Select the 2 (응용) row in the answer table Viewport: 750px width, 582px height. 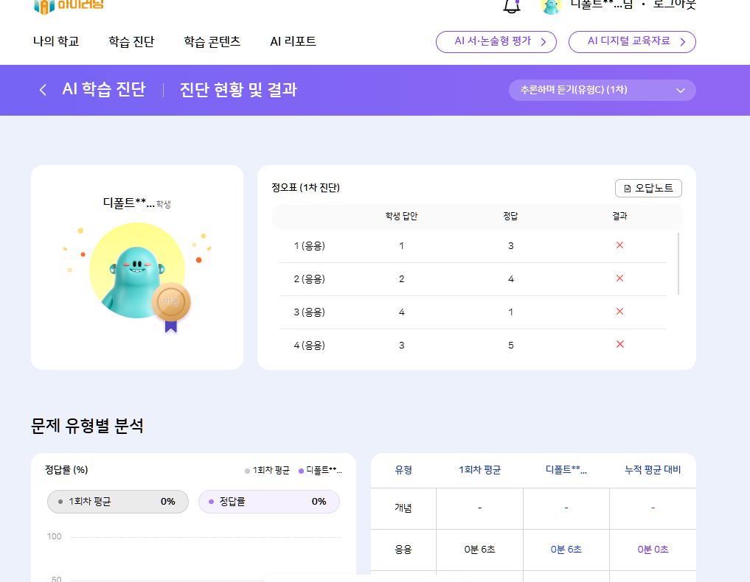(x=472, y=279)
